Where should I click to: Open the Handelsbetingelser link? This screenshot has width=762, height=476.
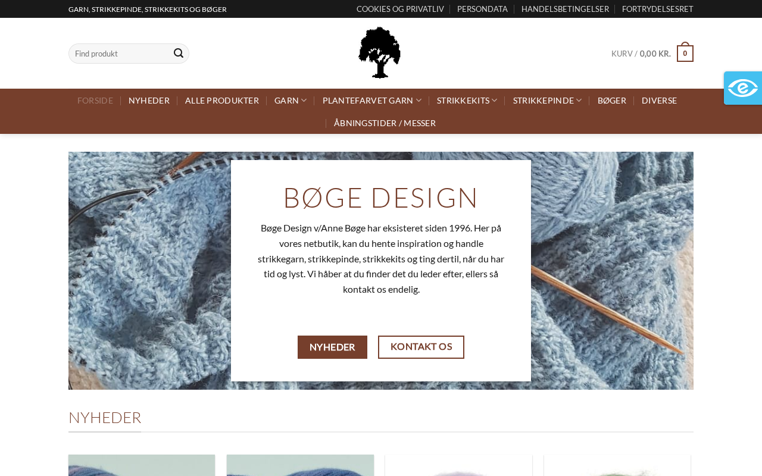(565, 9)
